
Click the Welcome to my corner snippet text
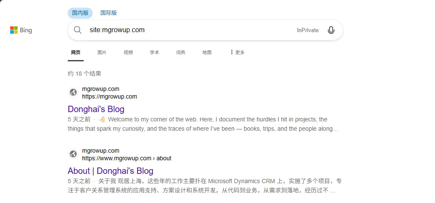pyautogui.click(x=203, y=124)
